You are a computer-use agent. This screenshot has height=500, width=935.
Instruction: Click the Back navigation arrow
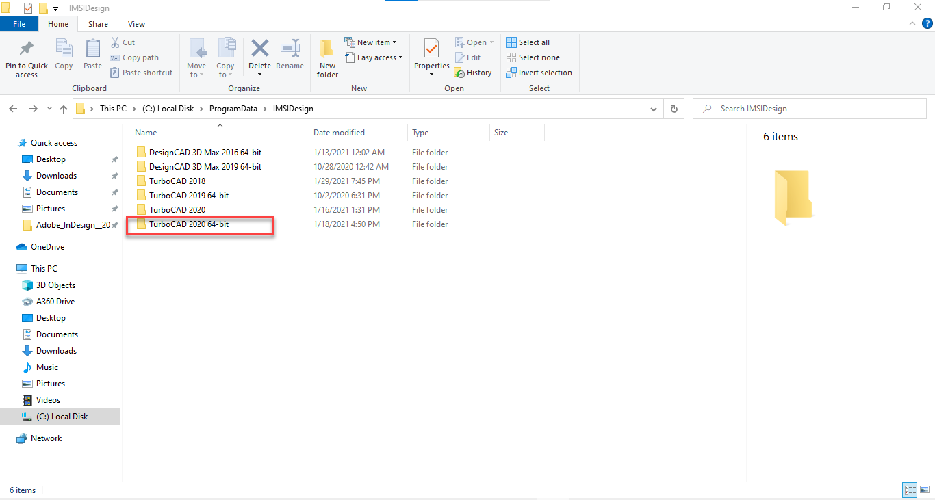click(x=13, y=109)
